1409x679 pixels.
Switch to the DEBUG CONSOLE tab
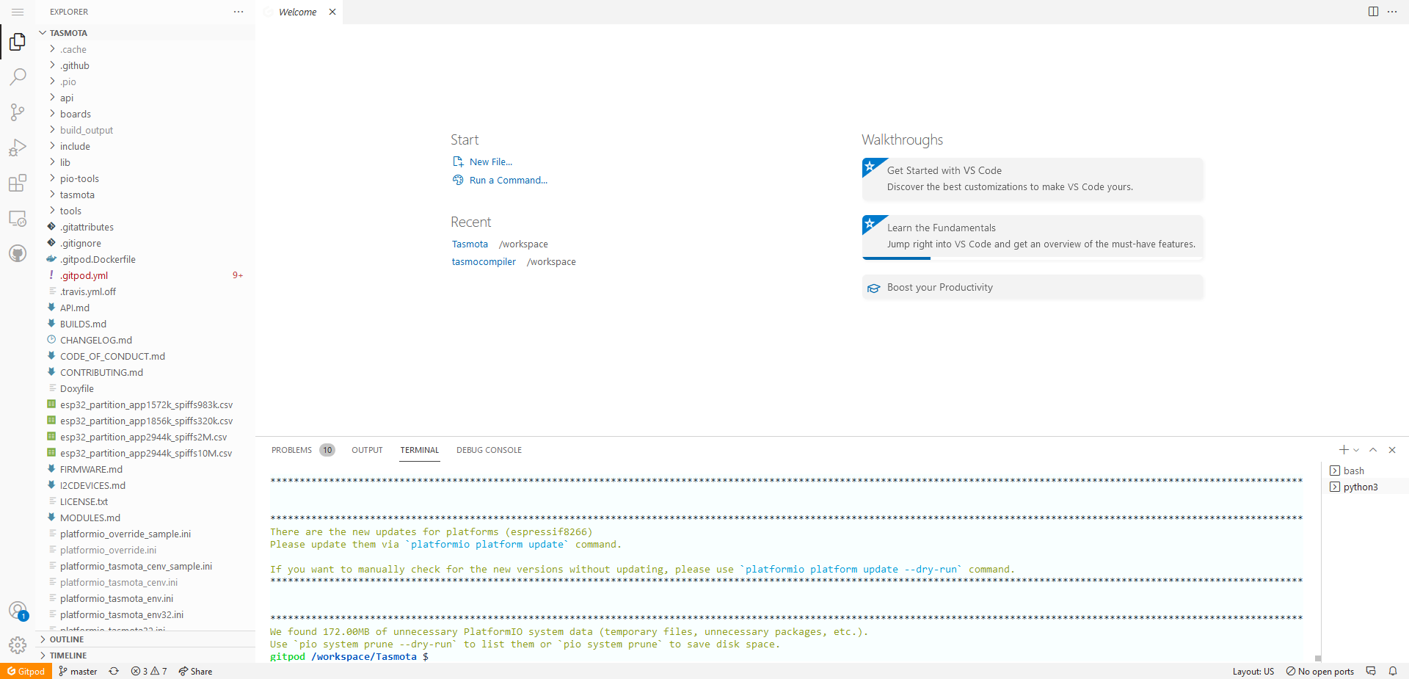(489, 450)
